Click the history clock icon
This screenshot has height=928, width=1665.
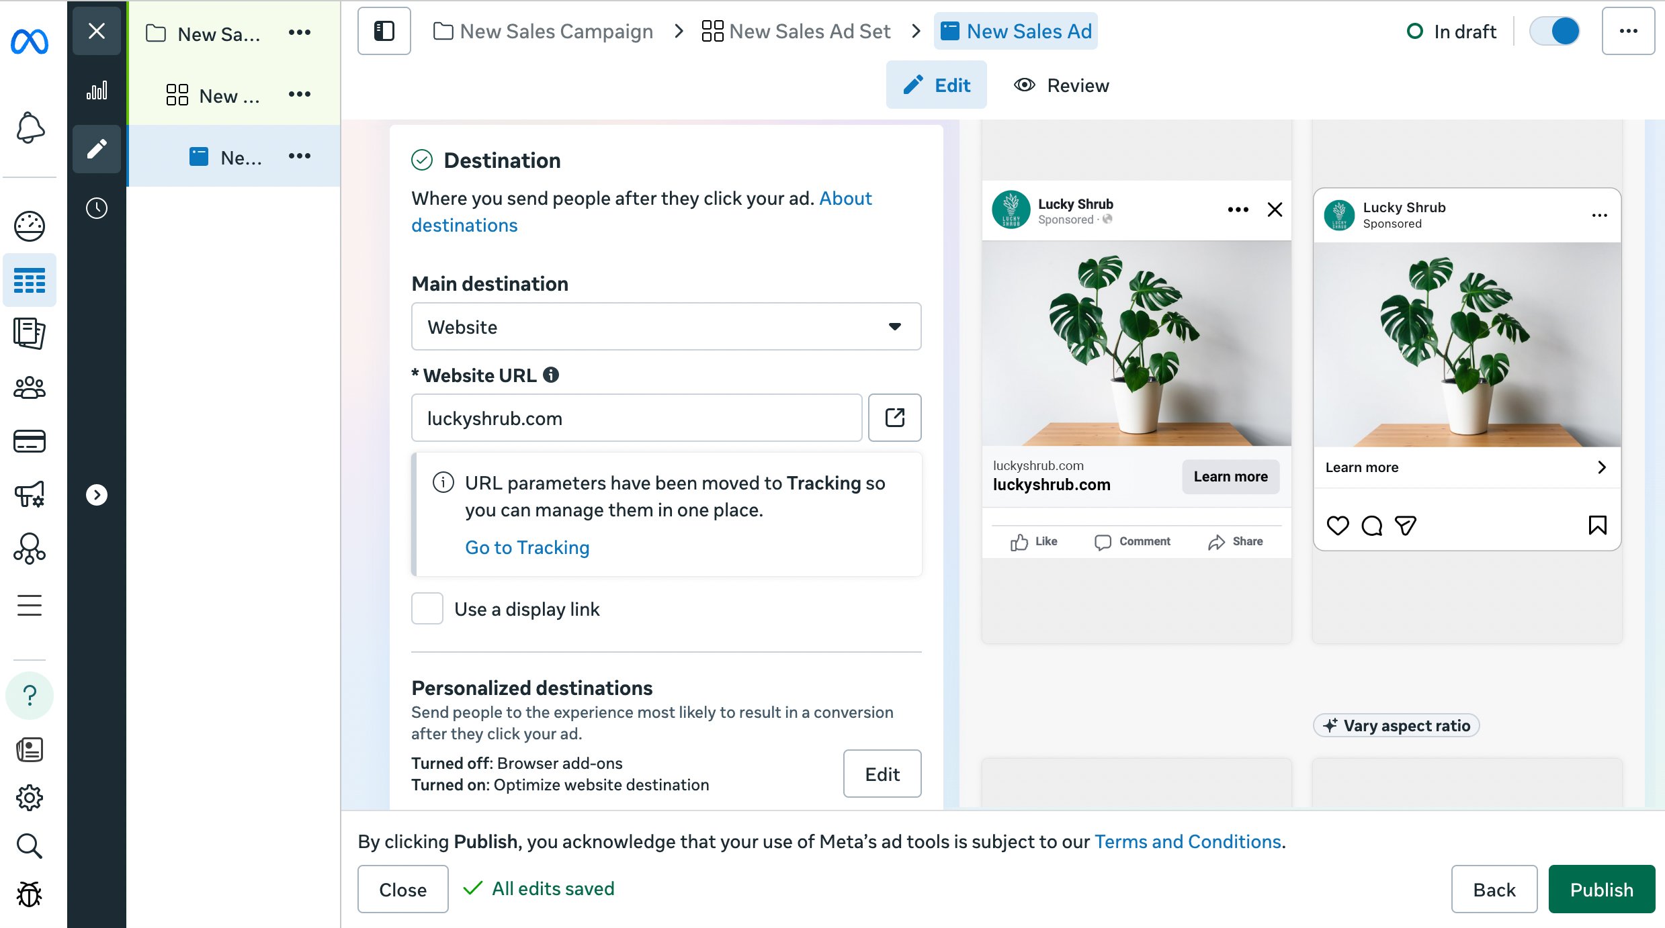97,208
